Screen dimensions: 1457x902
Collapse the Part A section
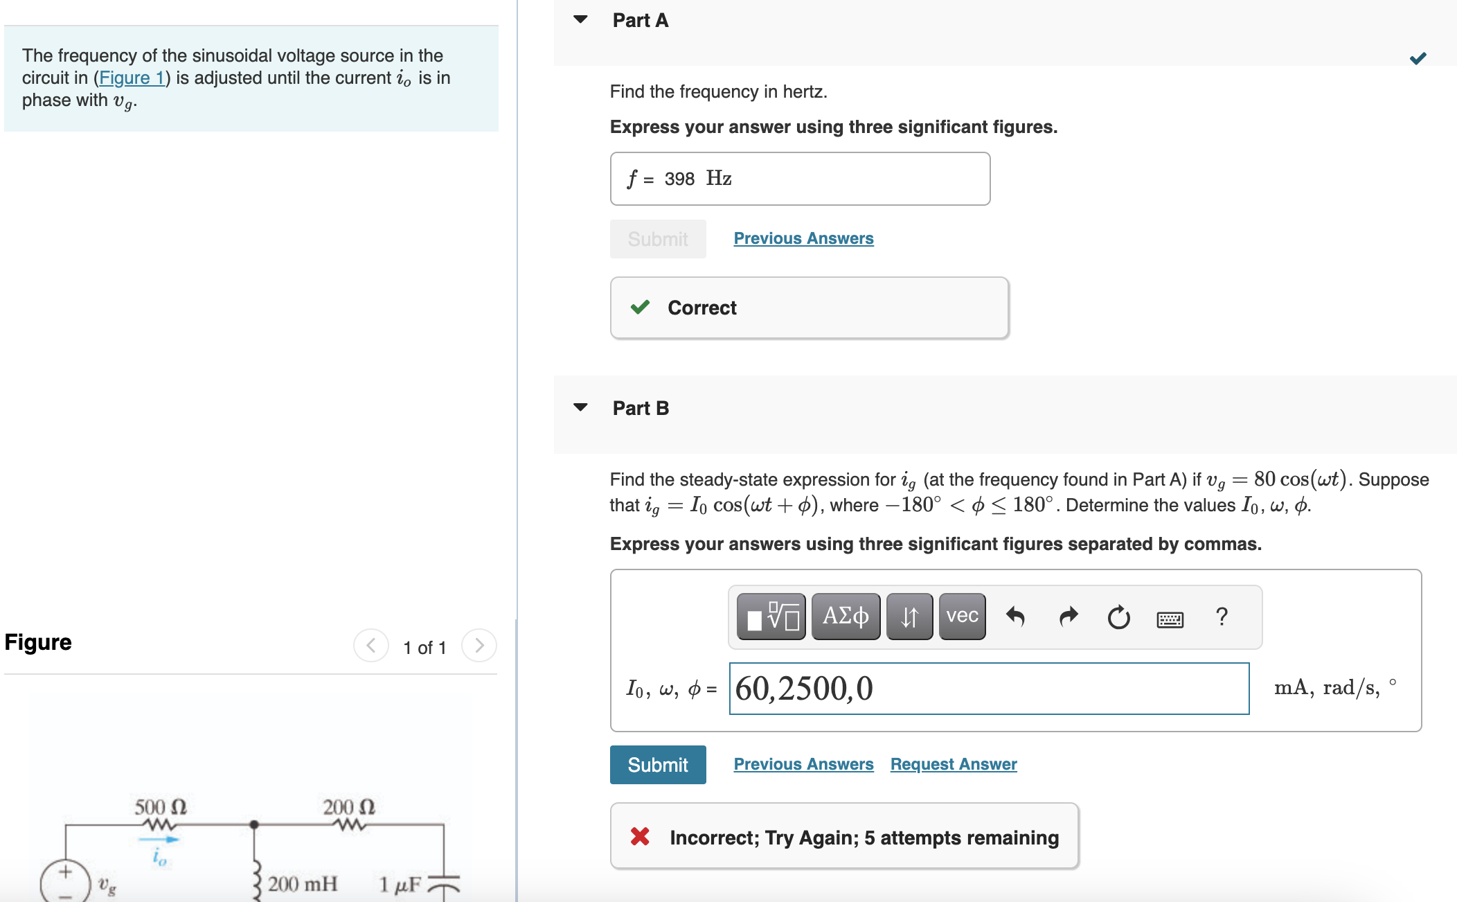[580, 19]
